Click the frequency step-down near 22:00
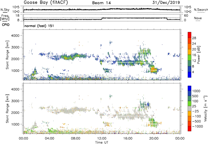The width and height of the screenshot is (208, 144). click(167, 19)
